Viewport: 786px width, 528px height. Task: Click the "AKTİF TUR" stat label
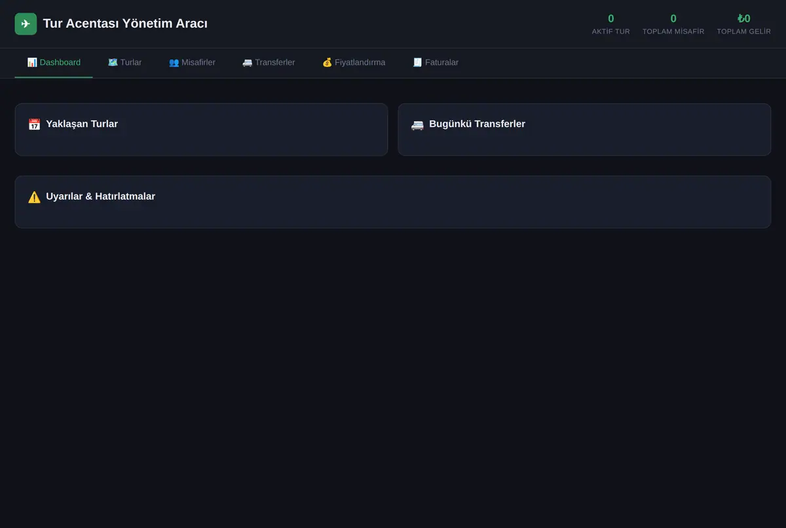(611, 31)
